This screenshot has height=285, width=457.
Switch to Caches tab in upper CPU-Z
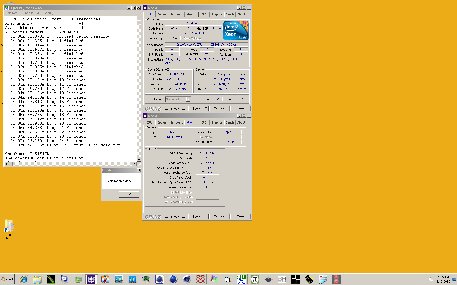[161, 14]
